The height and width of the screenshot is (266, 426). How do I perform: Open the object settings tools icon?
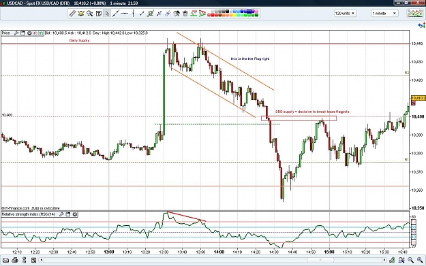coord(177,14)
